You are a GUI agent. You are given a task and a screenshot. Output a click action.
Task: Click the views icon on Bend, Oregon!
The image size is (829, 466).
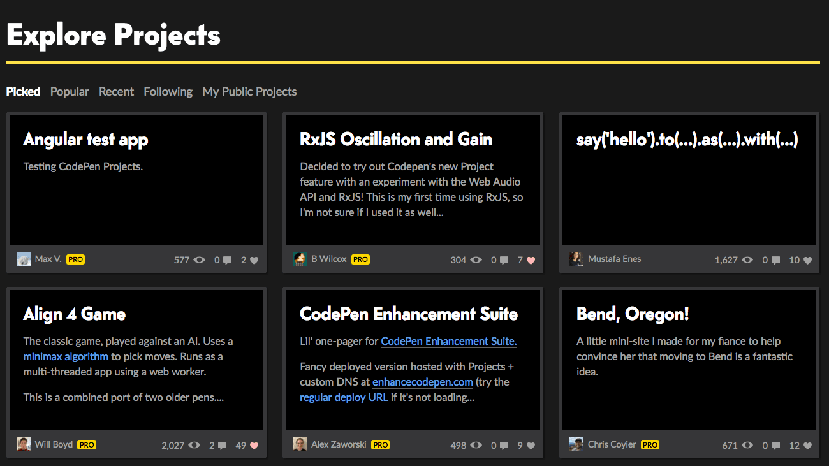(746, 445)
